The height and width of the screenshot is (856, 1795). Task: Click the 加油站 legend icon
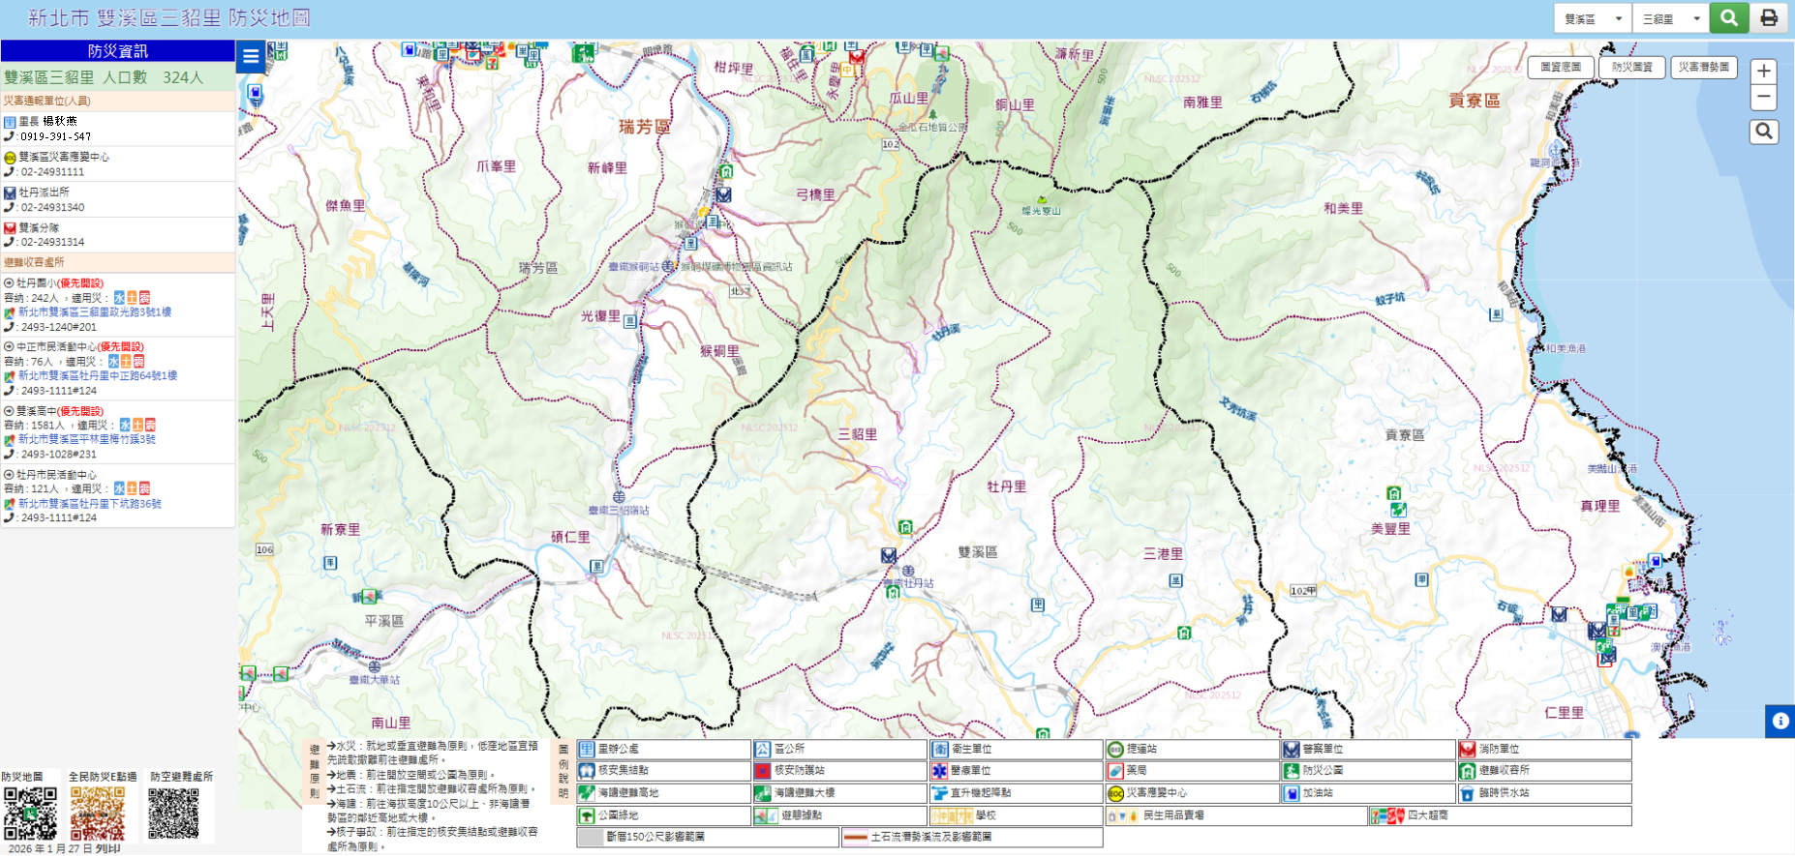coord(1292,793)
